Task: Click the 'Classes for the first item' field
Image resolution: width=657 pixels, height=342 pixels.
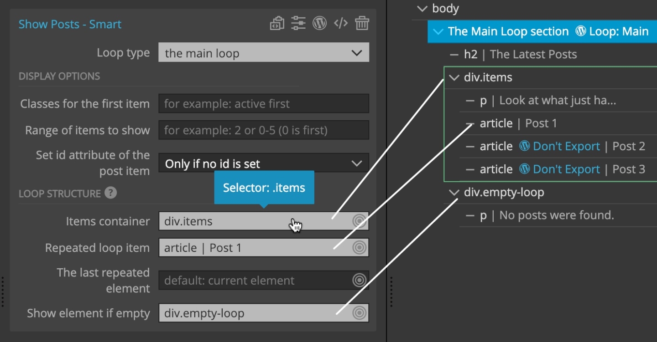Action: pos(264,103)
